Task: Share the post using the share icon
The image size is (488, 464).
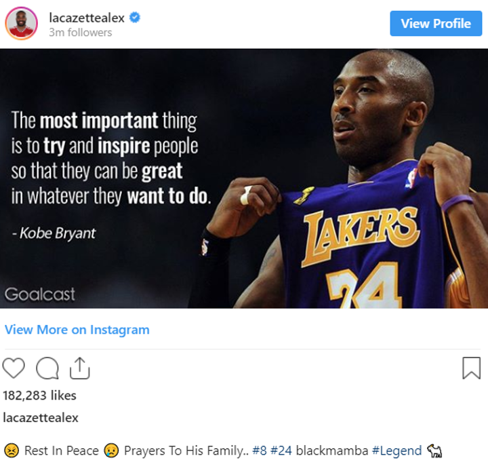Action: point(80,368)
